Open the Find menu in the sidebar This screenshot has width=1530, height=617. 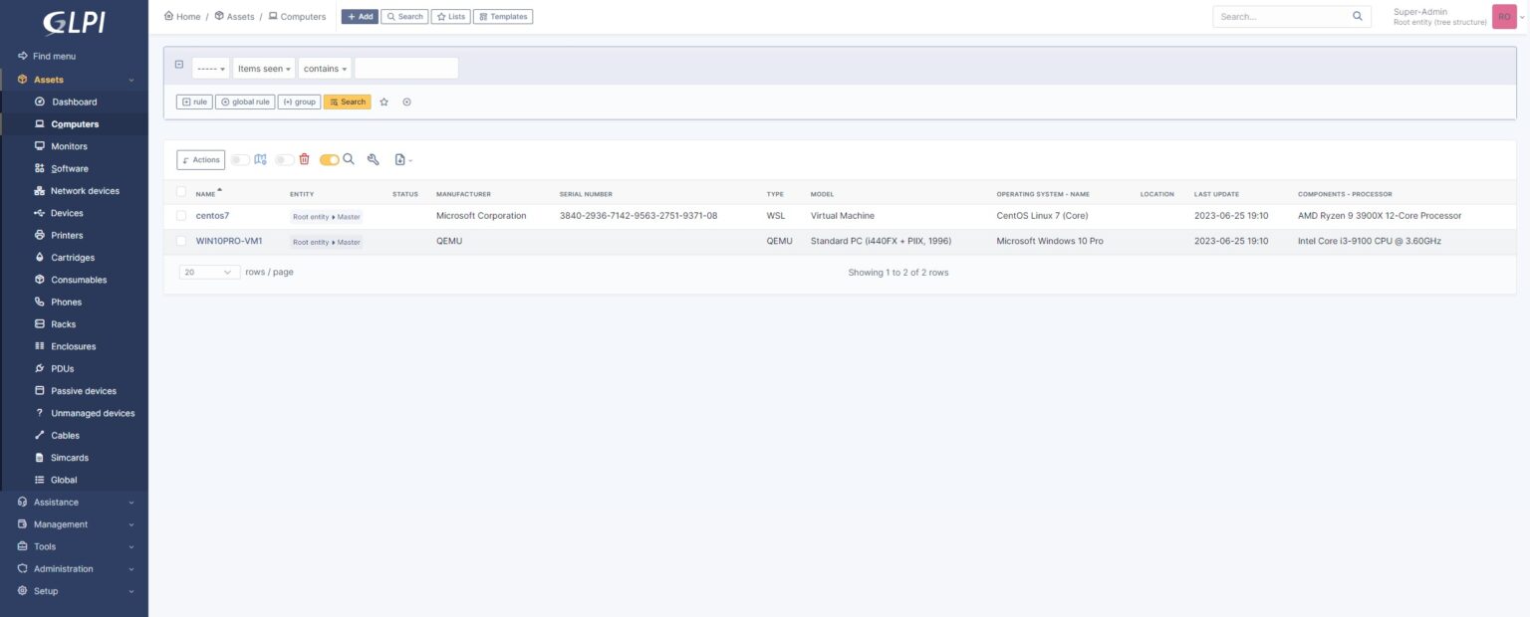click(55, 56)
